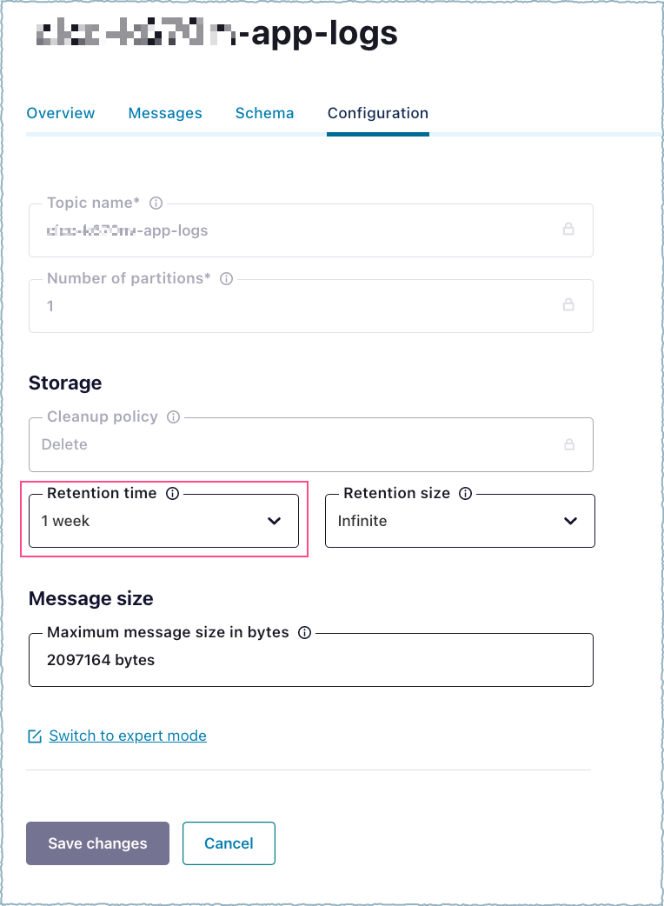Focus the Maximum message size in bytes field
This screenshot has width=664, height=906.
[x=310, y=660]
